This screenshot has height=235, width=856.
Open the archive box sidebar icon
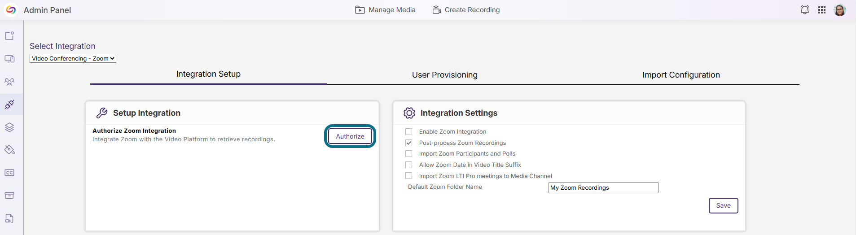pyautogui.click(x=9, y=196)
